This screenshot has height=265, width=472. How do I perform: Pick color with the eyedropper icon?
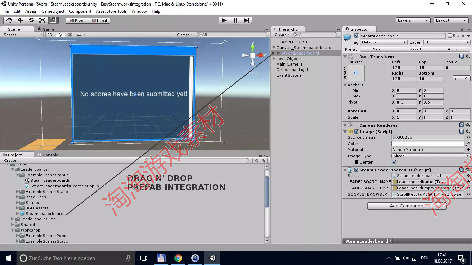point(468,144)
